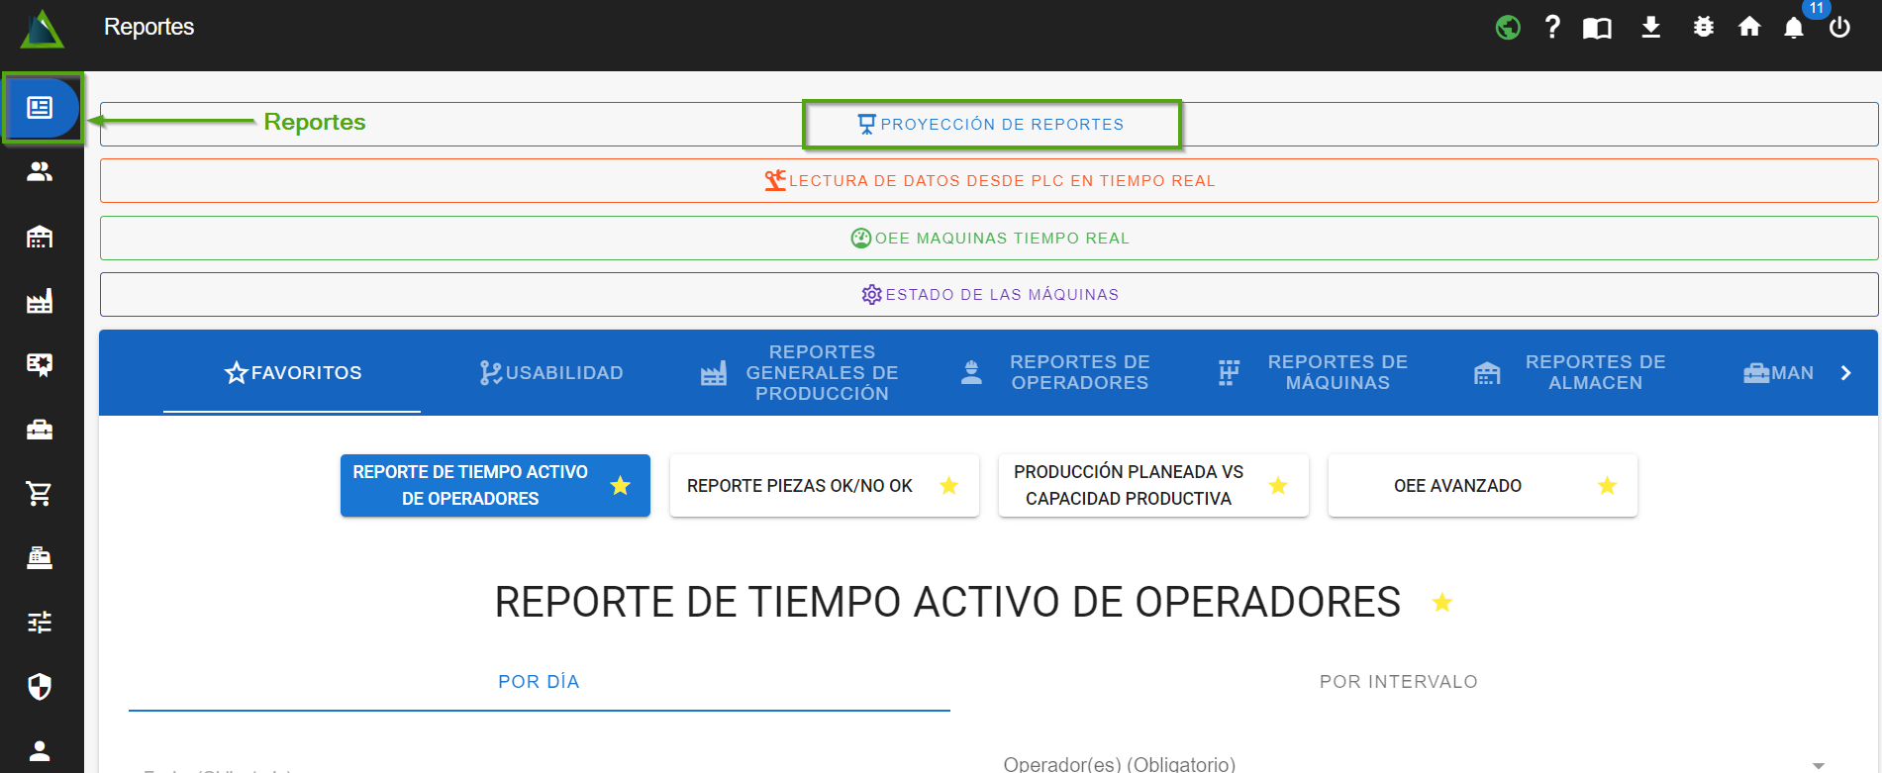
Task: Switch to the Por Intervalo tab
Action: (1398, 682)
